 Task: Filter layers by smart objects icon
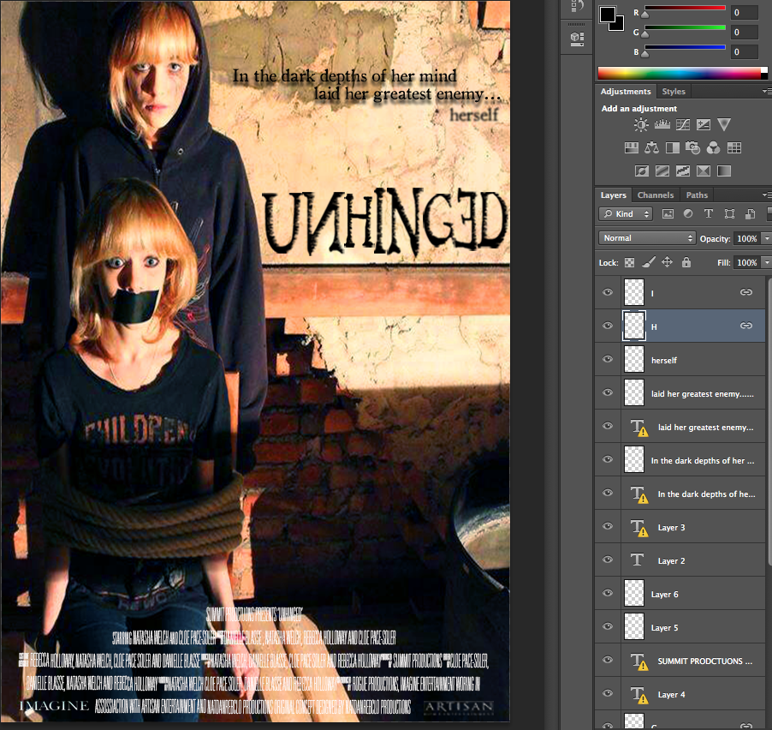pos(751,214)
